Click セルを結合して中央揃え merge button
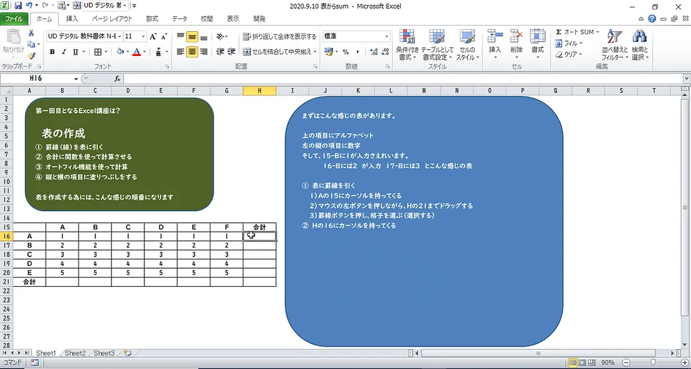The image size is (691, 369). 285,52
